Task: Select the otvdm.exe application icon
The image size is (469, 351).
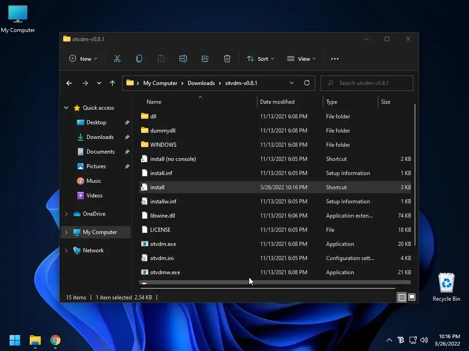Action: (144, 244)
